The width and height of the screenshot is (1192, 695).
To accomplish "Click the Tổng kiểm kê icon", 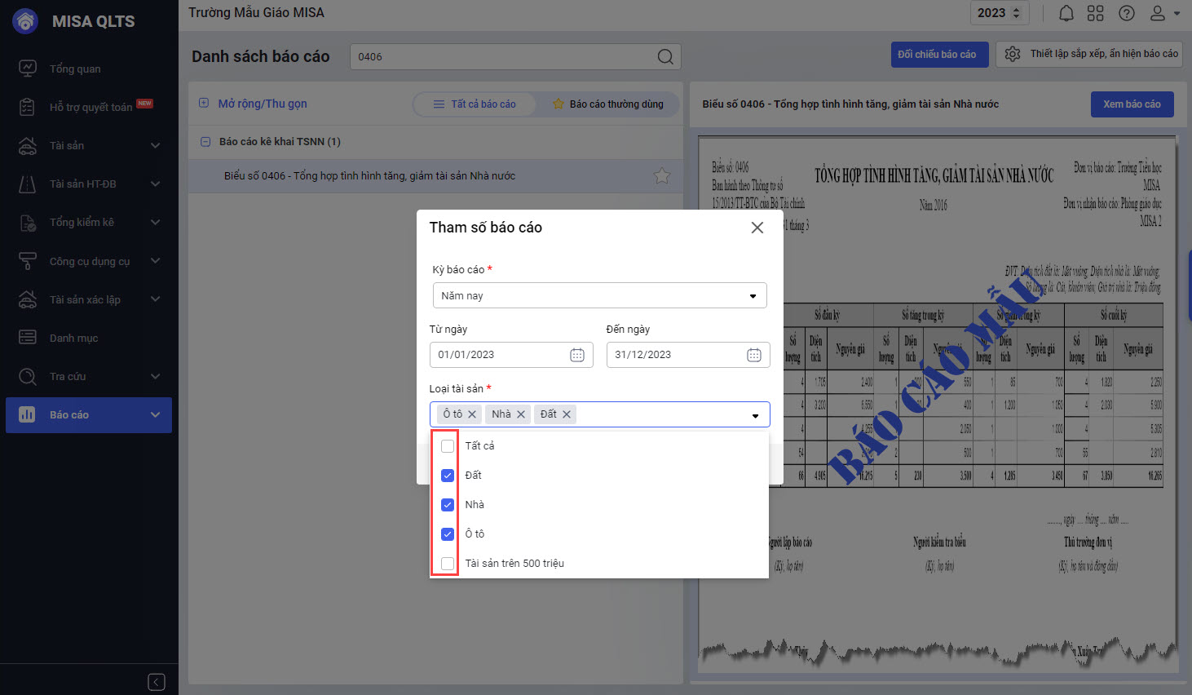I will coord(28,222).
